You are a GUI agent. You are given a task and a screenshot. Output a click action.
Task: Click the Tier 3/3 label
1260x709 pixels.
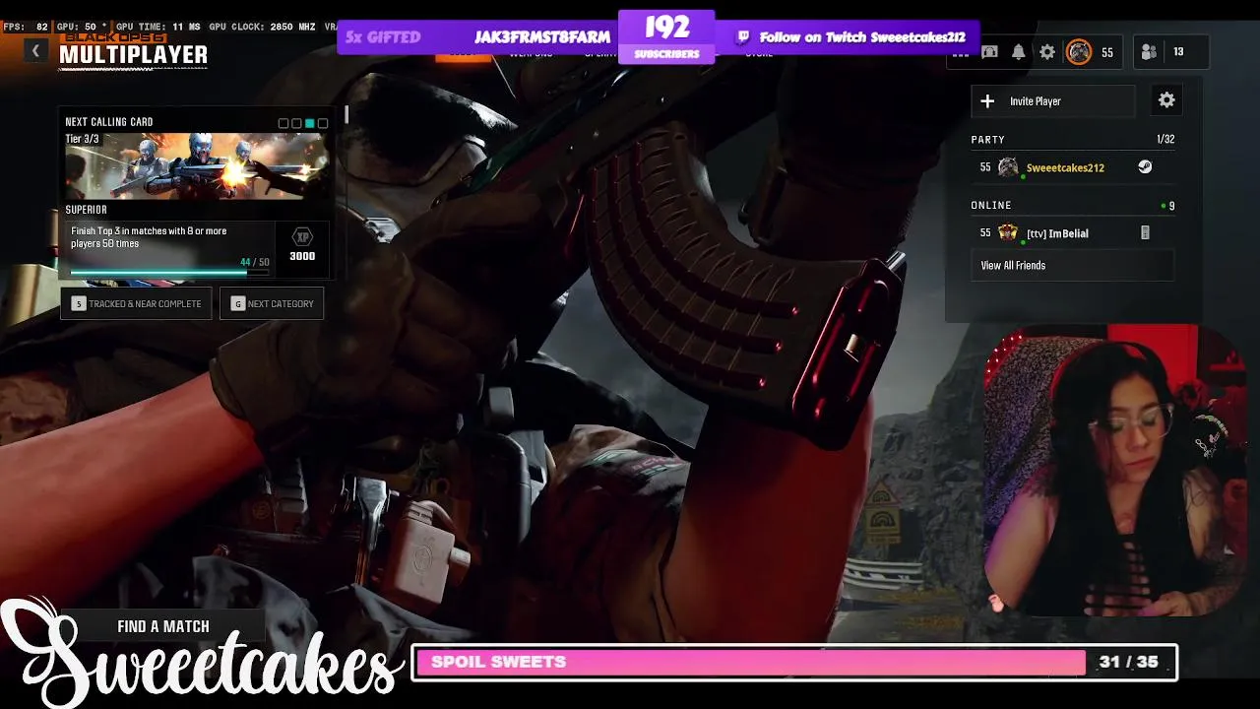(83, 139)
